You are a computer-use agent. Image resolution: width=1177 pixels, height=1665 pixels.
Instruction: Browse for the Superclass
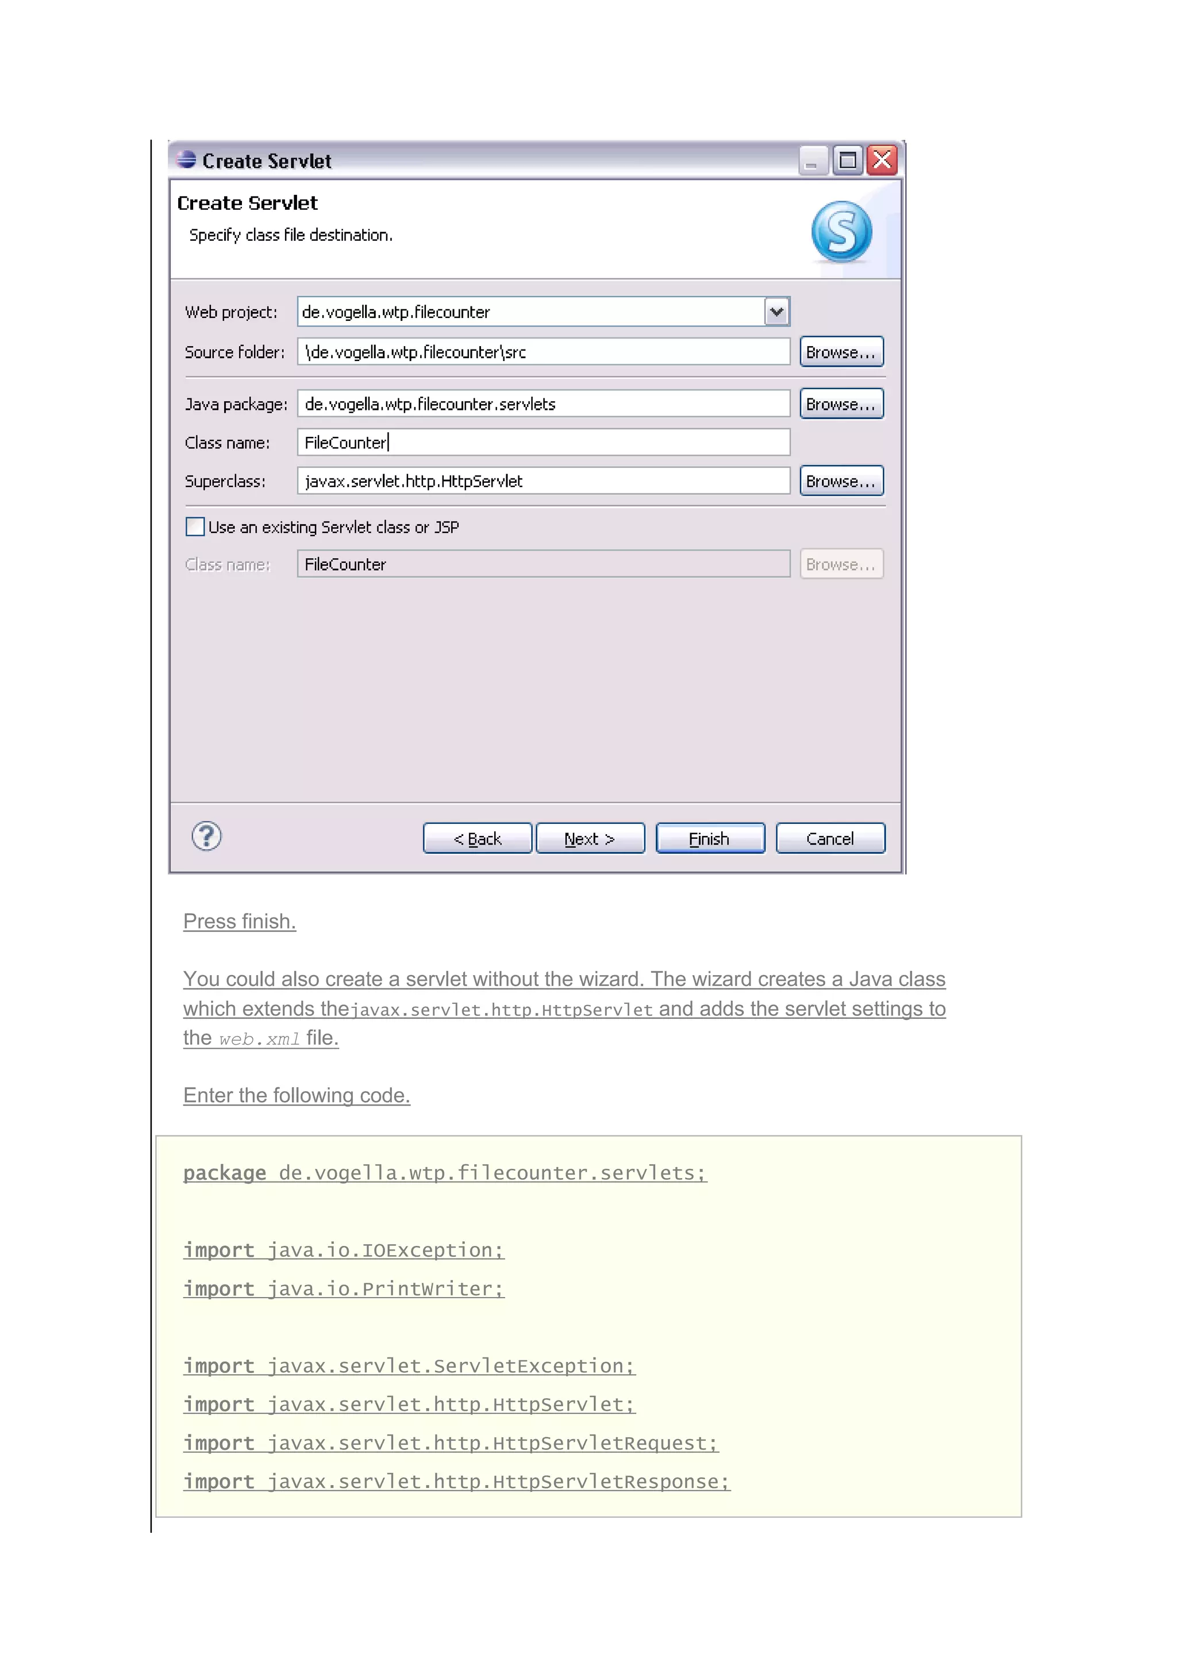tap(841, 481)
